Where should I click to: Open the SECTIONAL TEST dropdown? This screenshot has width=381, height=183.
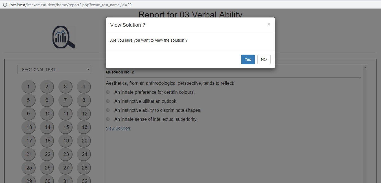[x=54, y=70]
